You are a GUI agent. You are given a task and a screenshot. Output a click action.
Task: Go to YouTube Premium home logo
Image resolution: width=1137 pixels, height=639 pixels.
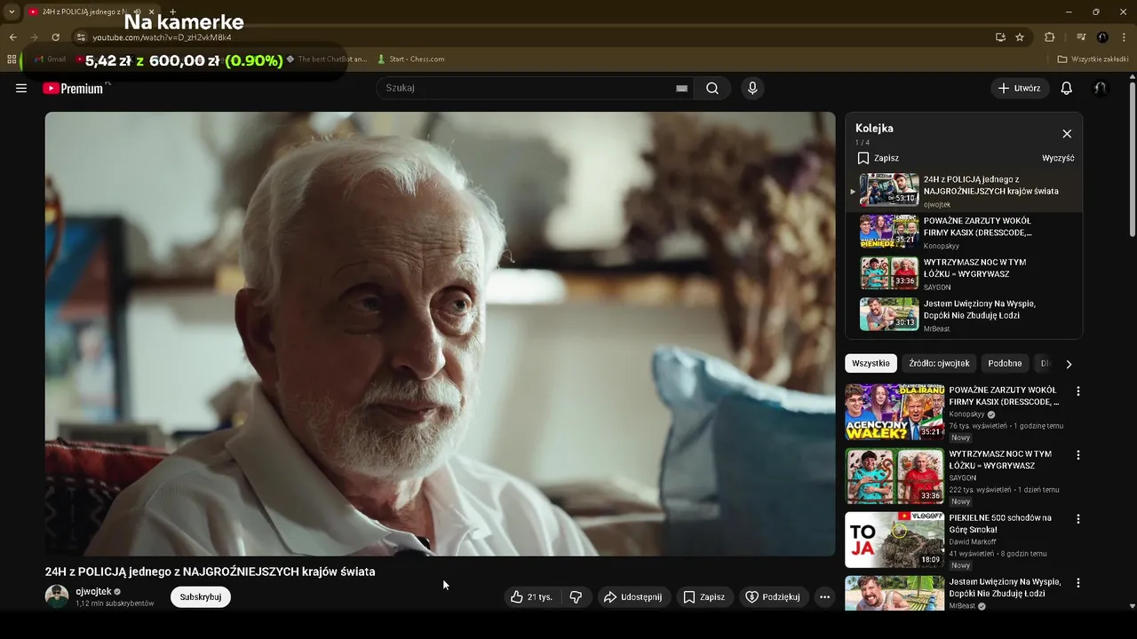point(73,88)
